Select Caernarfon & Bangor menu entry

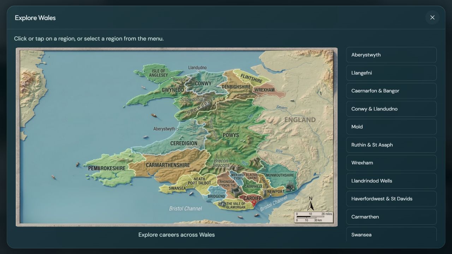pos(391,91)
